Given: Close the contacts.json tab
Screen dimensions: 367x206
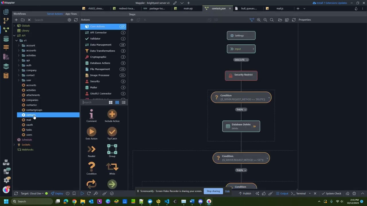Looking at the screenshot, I should click(x=230, y=9).
